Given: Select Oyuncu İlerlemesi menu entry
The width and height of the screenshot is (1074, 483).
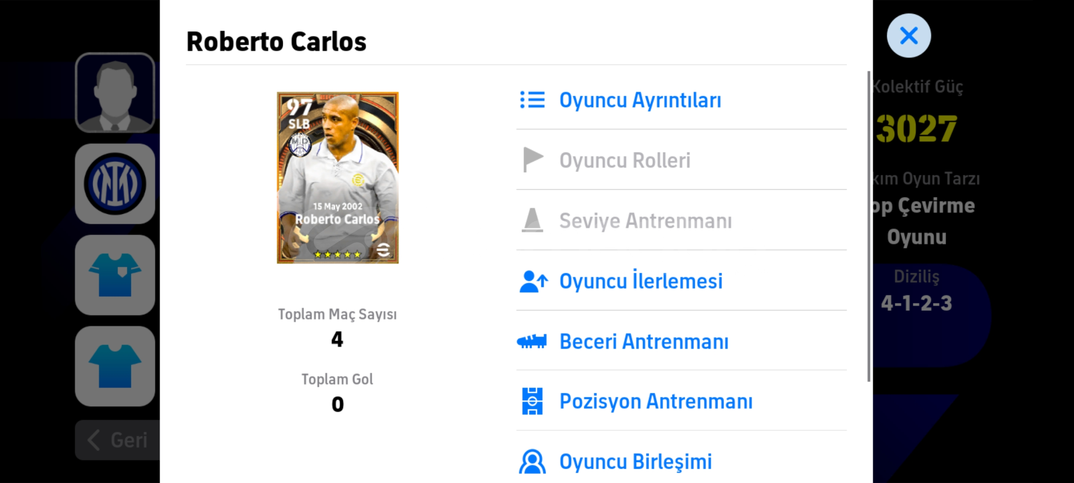Looking at the screenshot, I should point(681,281).
